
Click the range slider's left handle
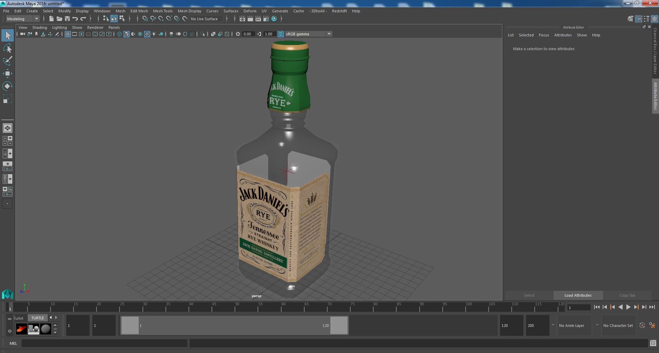pos(130,325)
